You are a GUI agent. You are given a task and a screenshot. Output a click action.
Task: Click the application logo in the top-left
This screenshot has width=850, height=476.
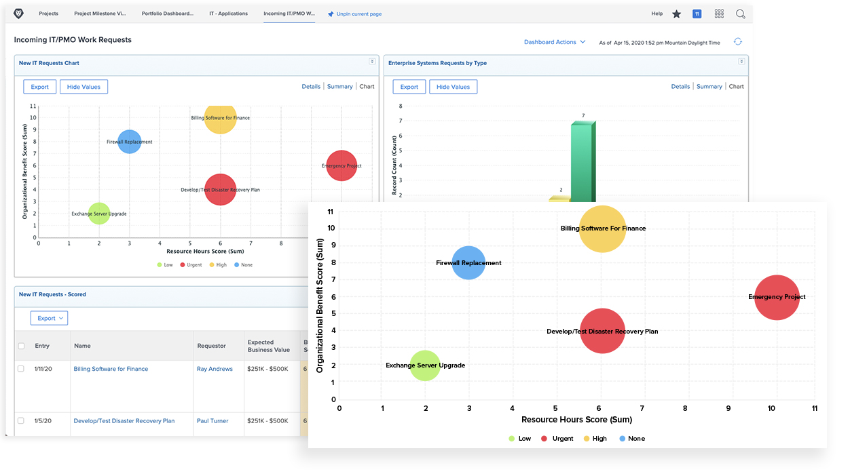click(x=18, y=13)
